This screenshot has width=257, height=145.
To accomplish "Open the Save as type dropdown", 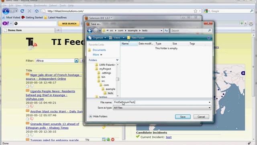I will (x=210, y=108).
